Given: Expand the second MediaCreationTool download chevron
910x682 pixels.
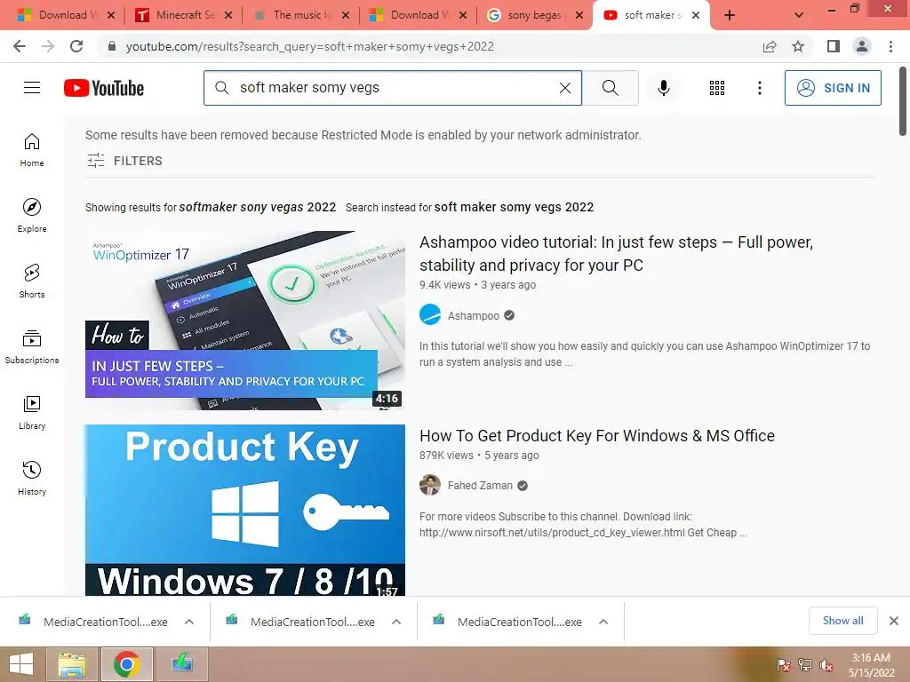Looking at the screenshot, I should point(396,622).
